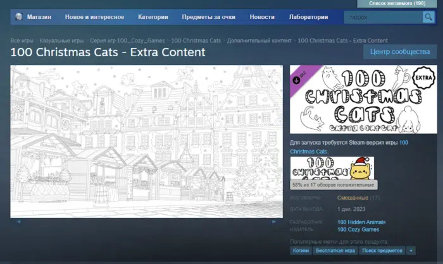Open base game thumbnail with Santa-hat cat
This screenshot has height=264, width=443.
pos(332,168)
